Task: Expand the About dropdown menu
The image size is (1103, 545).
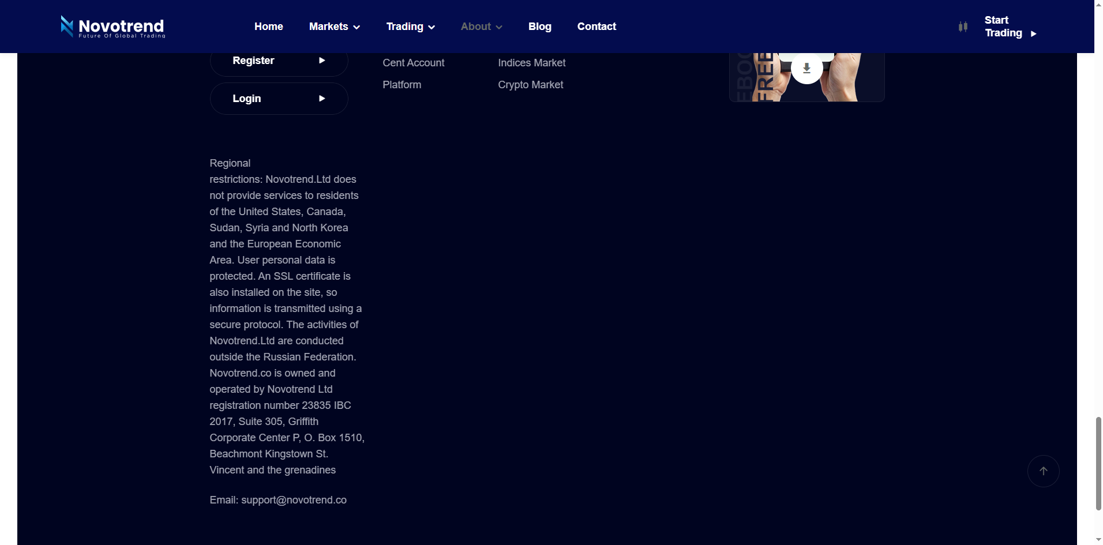Action: pyautogui.click(x=482, y=27)
